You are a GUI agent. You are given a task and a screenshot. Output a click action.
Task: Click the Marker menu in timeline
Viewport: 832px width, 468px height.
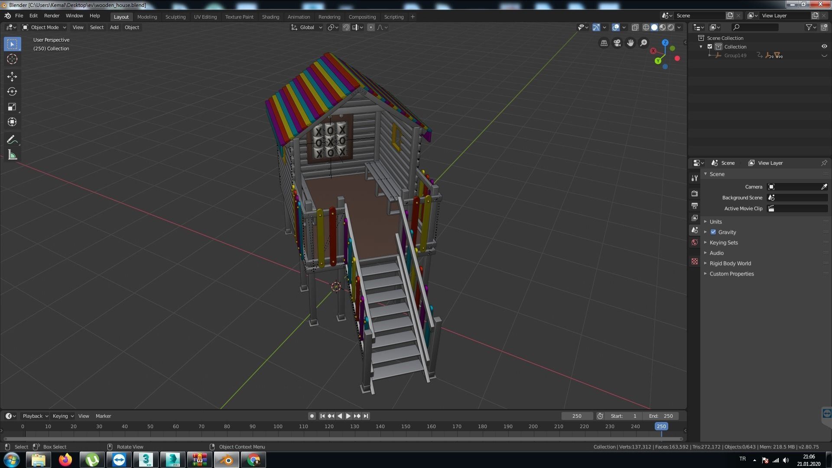point(103,416)
